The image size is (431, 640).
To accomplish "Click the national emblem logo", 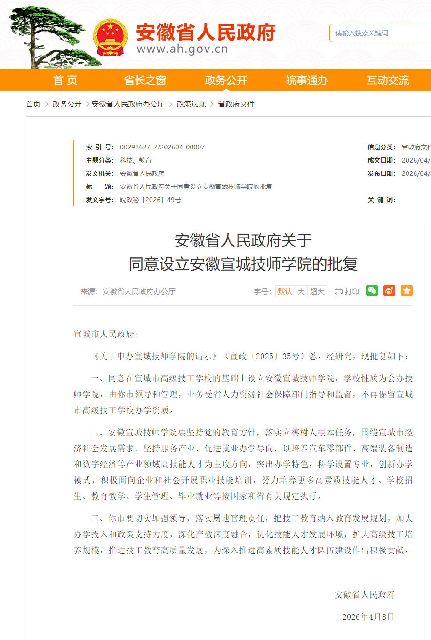I will coord(110,38).
